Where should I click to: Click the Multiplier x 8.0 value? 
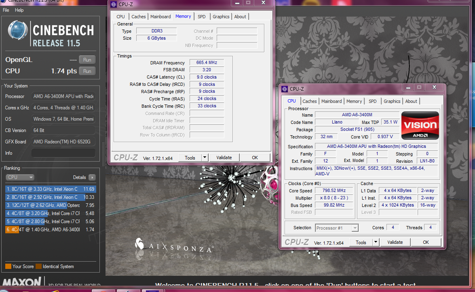pyautogui.click(x=334, y=198)
